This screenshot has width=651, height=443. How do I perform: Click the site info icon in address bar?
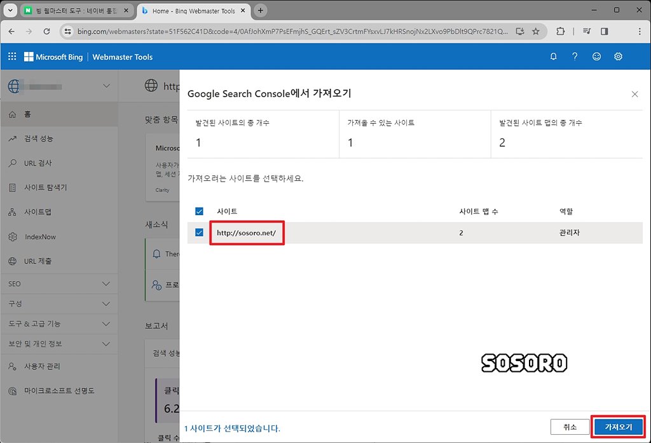tap(67, 32)
